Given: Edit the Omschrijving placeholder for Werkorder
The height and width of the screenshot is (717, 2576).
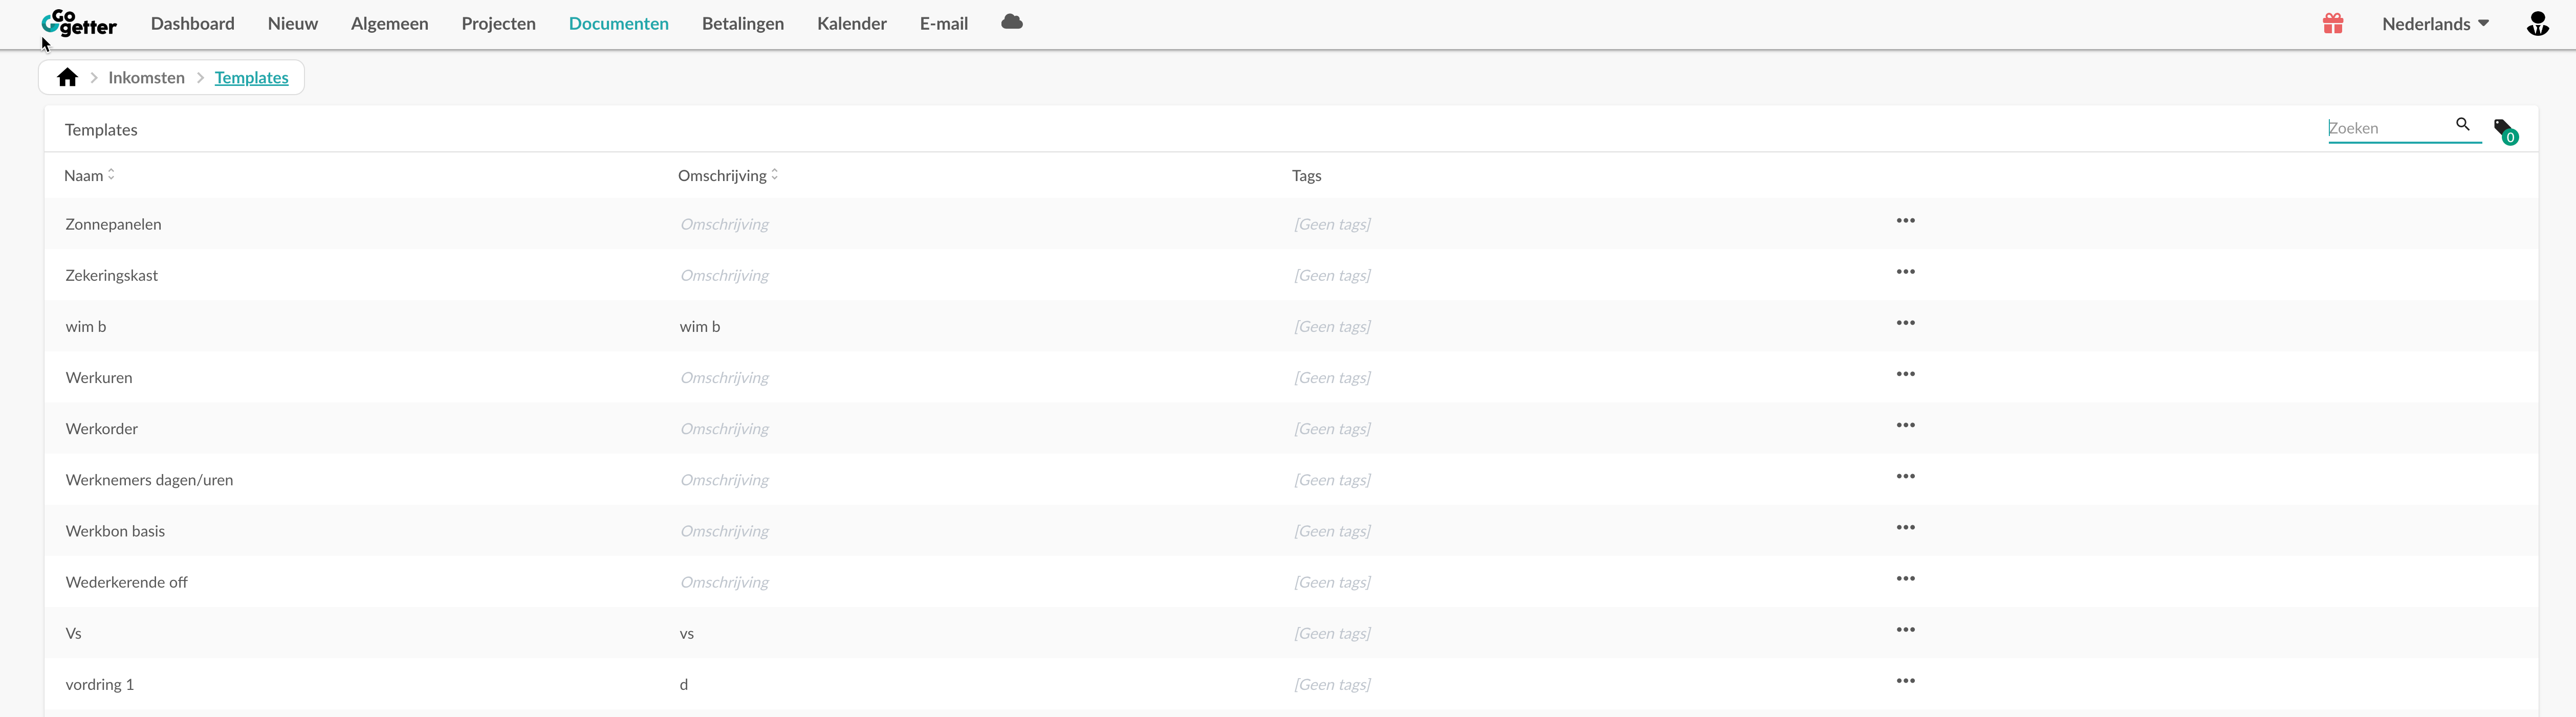Looking at the screenshot, I should [x=725, y=428].
